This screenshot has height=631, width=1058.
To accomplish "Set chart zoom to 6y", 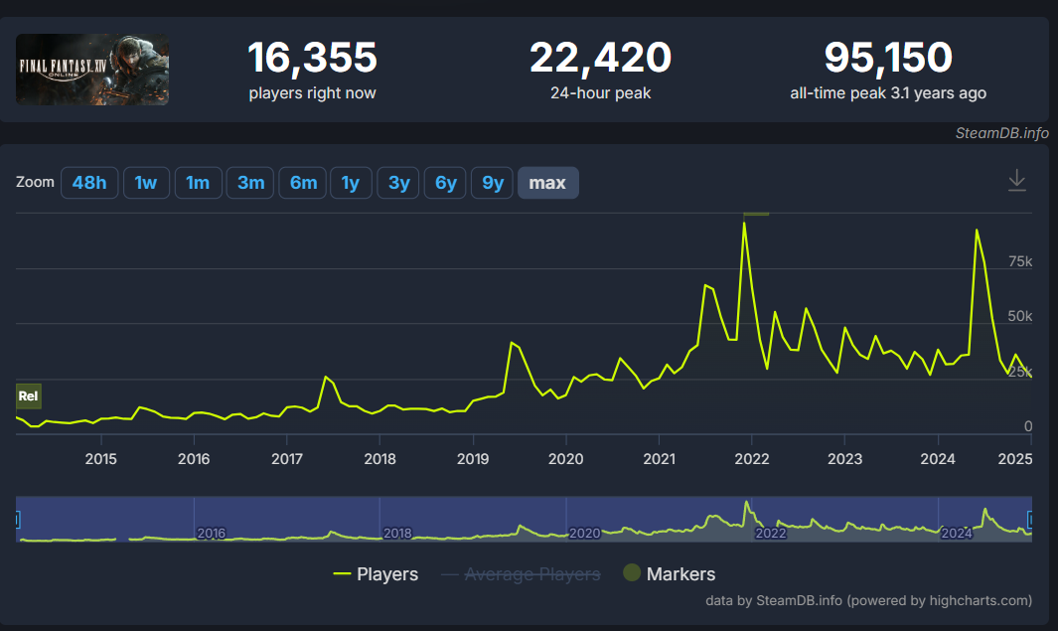I will tap(445, 183).
